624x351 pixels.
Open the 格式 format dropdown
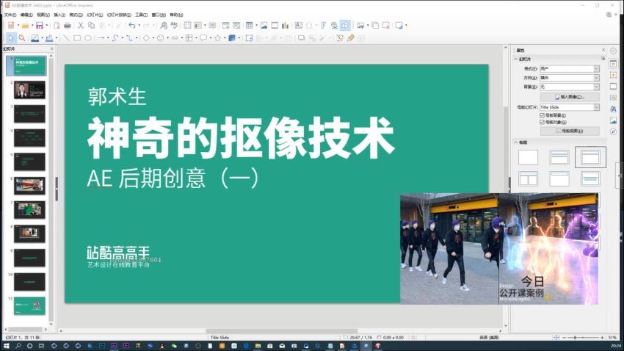596,68
